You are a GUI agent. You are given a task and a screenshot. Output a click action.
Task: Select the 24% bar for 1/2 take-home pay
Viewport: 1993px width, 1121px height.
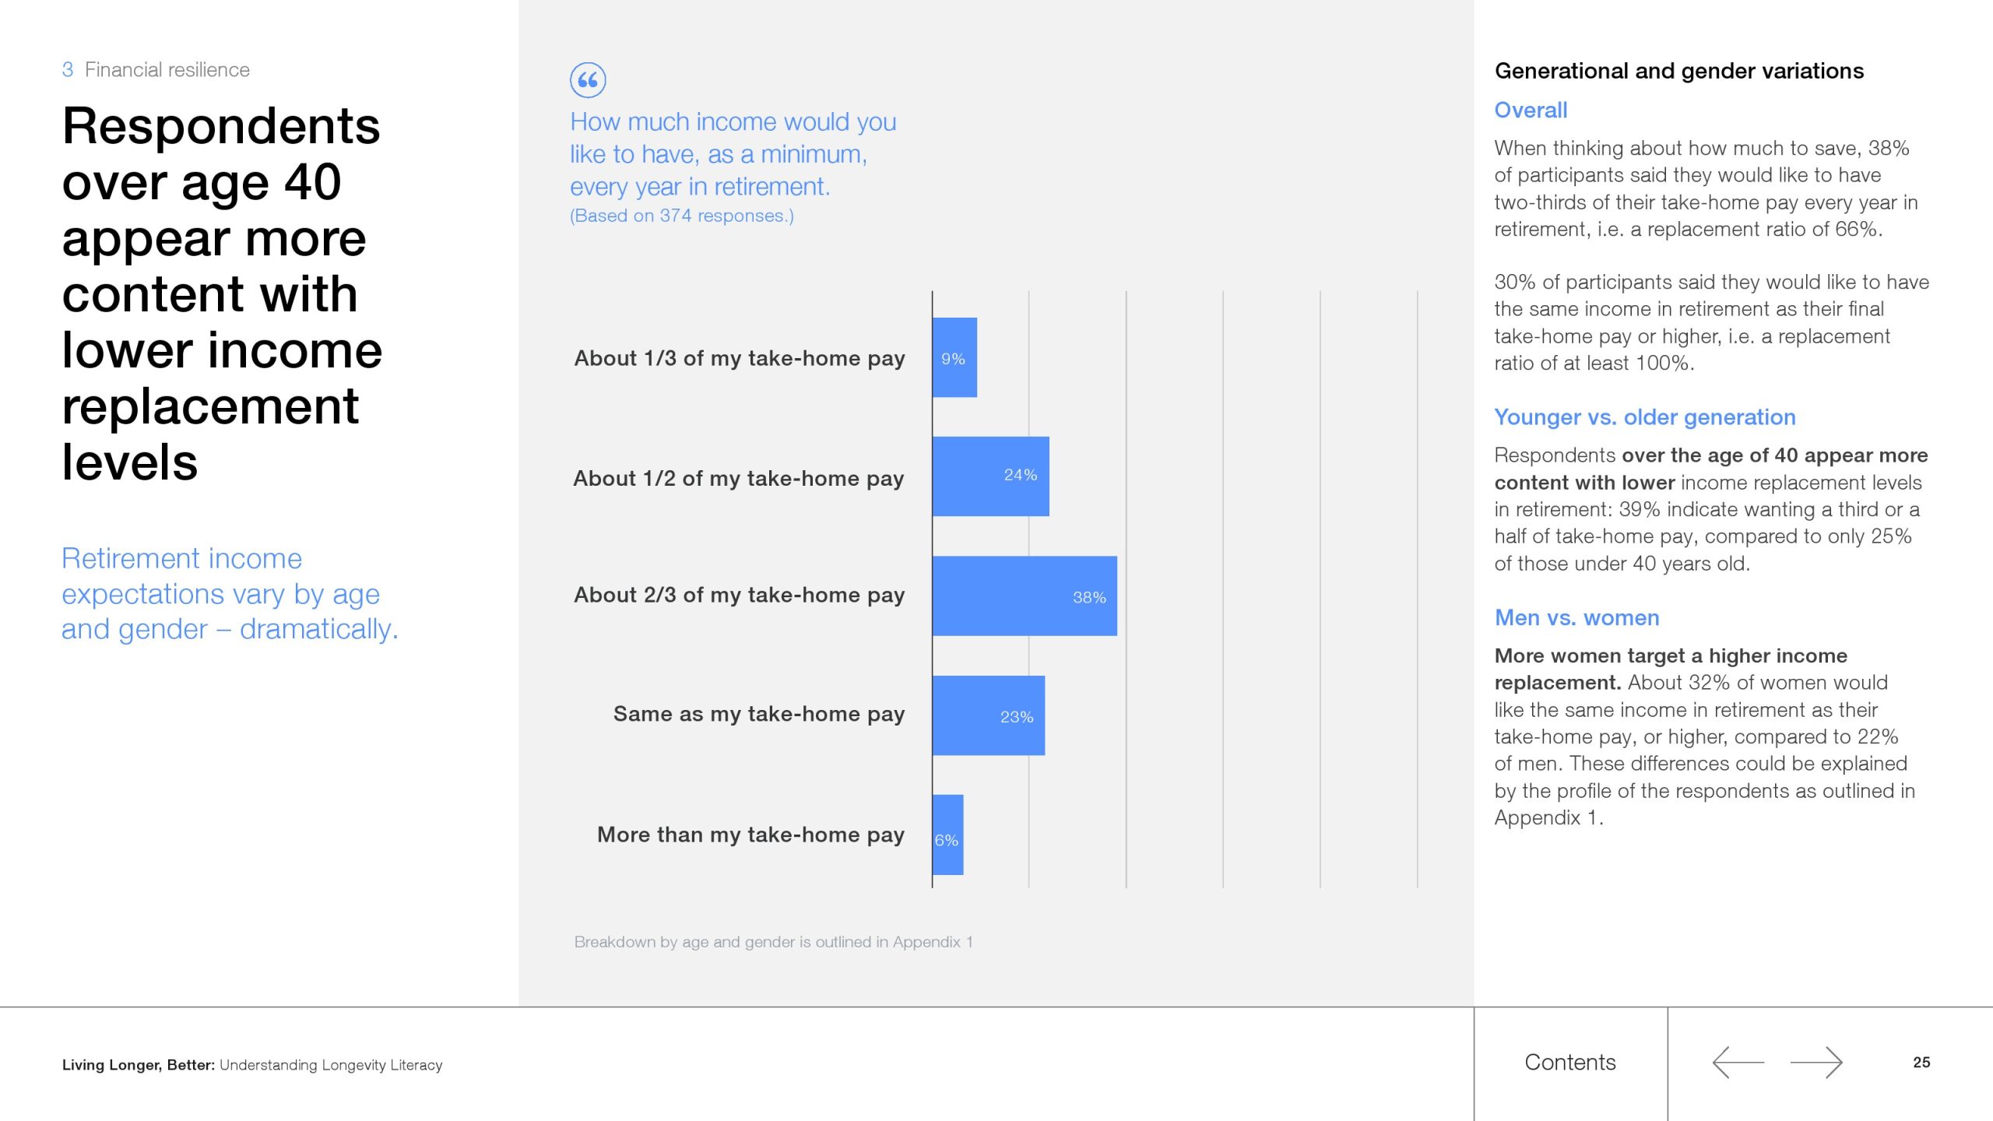990,476
